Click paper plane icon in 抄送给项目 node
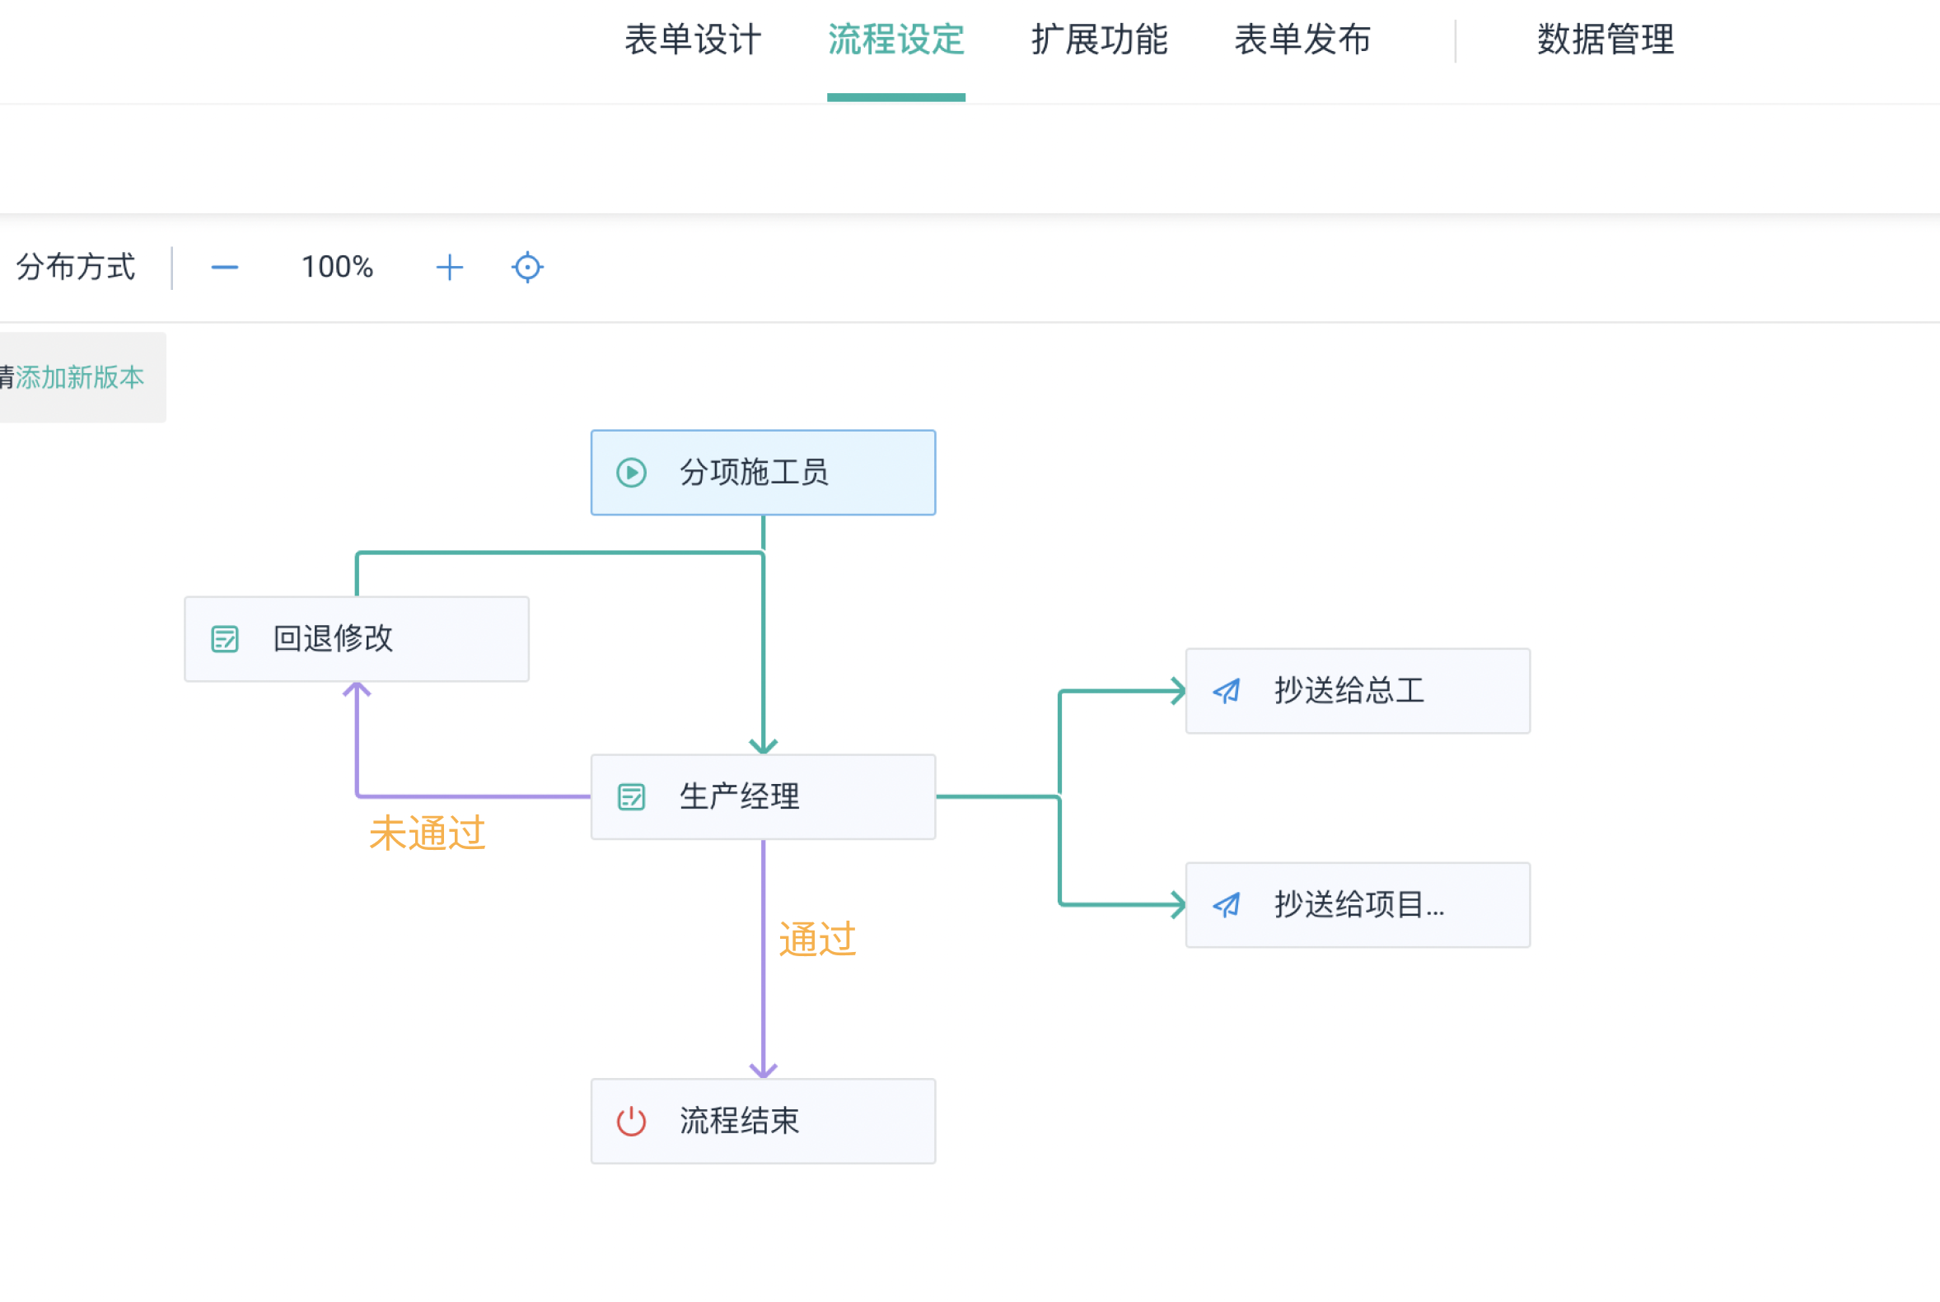Screen dimensions: 1940x1302 (1227, 904)
